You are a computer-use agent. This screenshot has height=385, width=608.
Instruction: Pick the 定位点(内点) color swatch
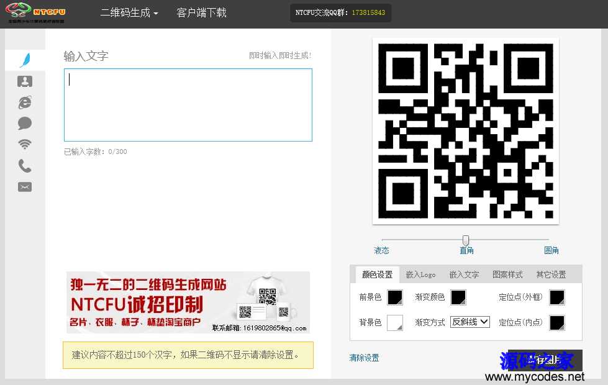point(557,322)
